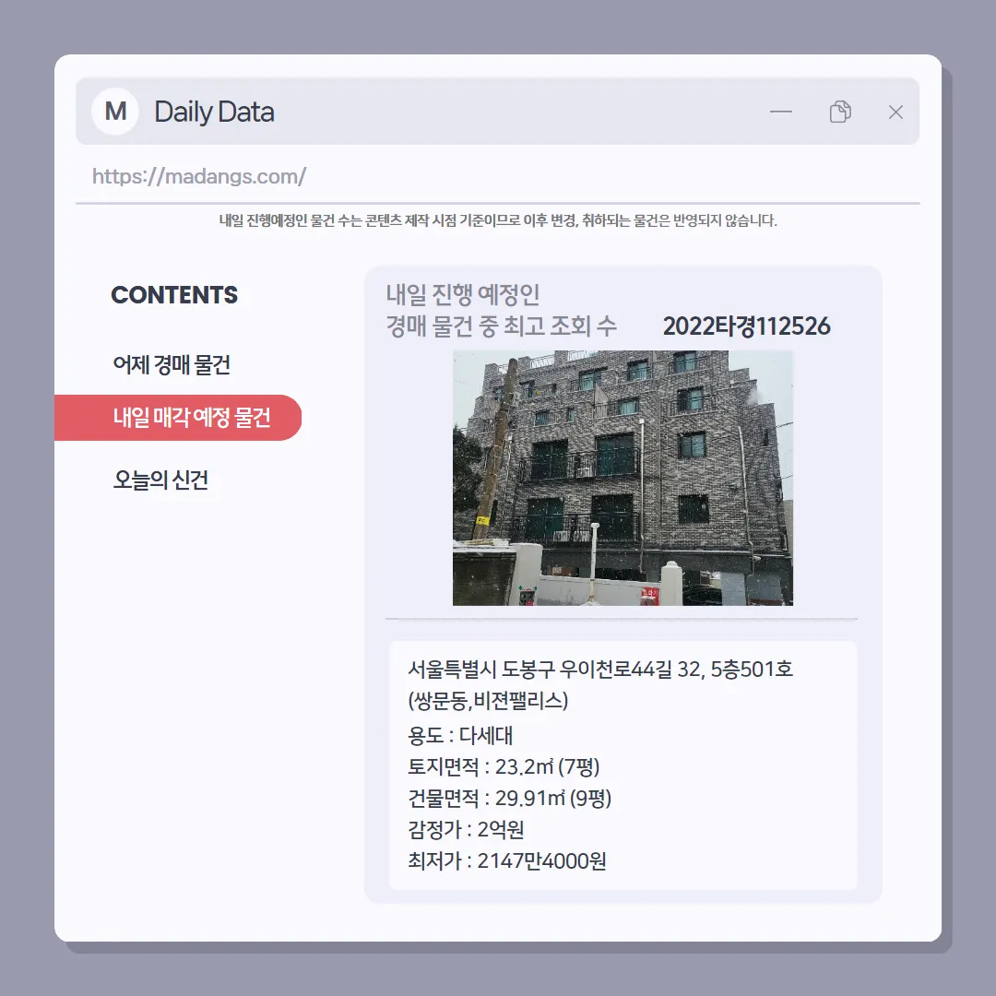This screenshot has width=996, height=996.
Task: Click case number 2022타경112526
Action: [746, 326]
